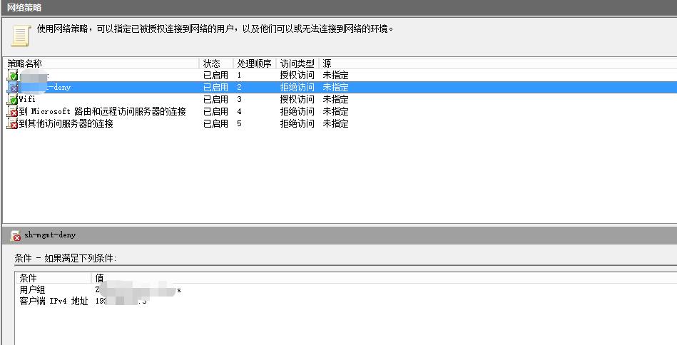Click the red X icon for 到其他访问服务器的连接

point(12,123)
